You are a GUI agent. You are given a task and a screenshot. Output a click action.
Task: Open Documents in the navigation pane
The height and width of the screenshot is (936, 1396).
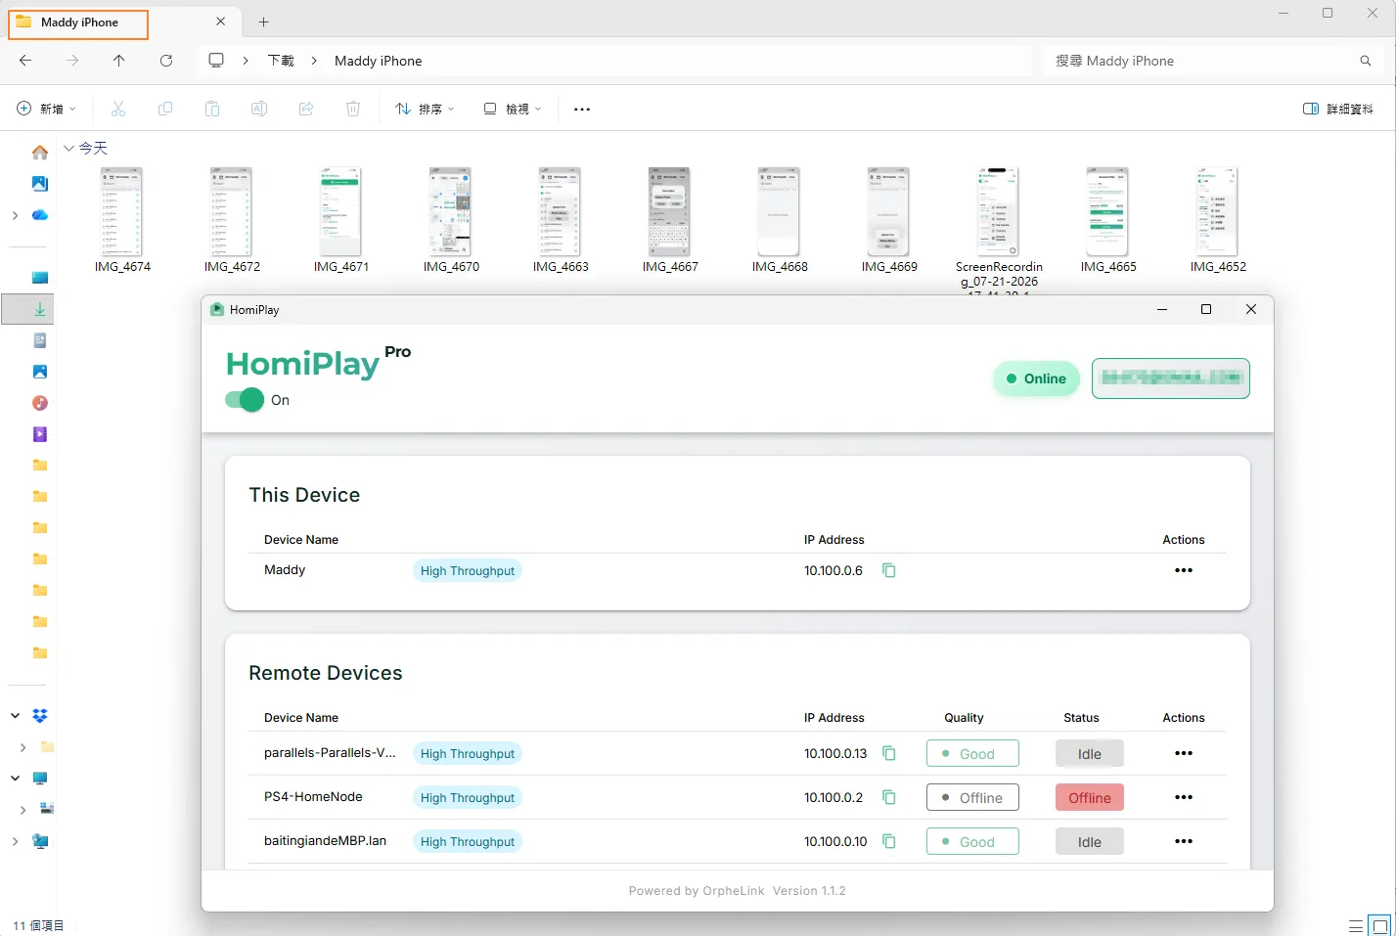(x=40, y=340)
